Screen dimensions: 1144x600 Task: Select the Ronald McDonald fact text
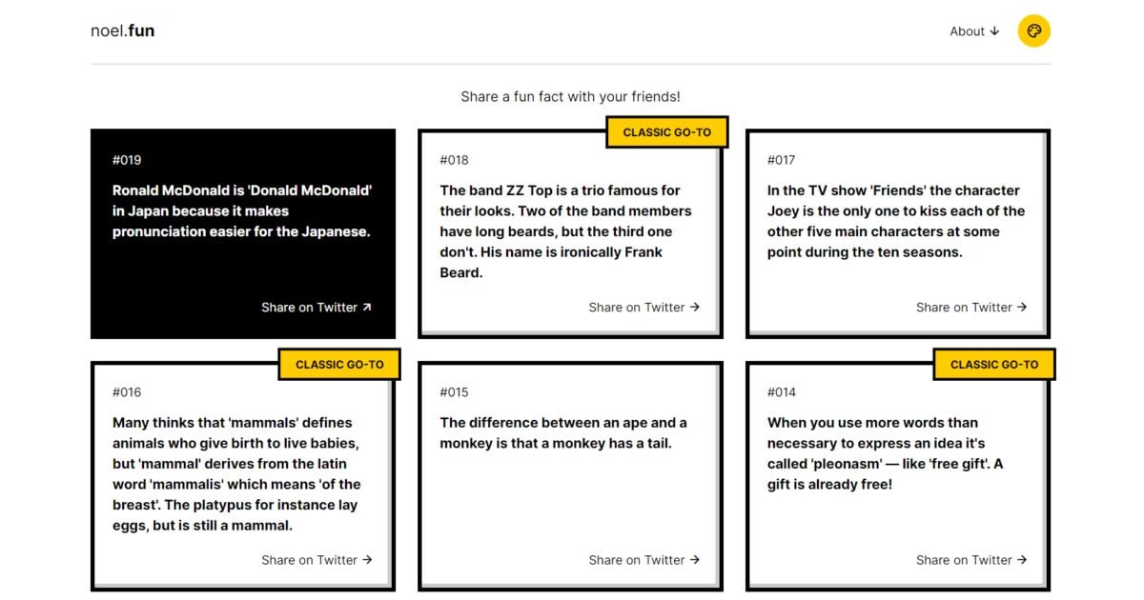point(242,210)
